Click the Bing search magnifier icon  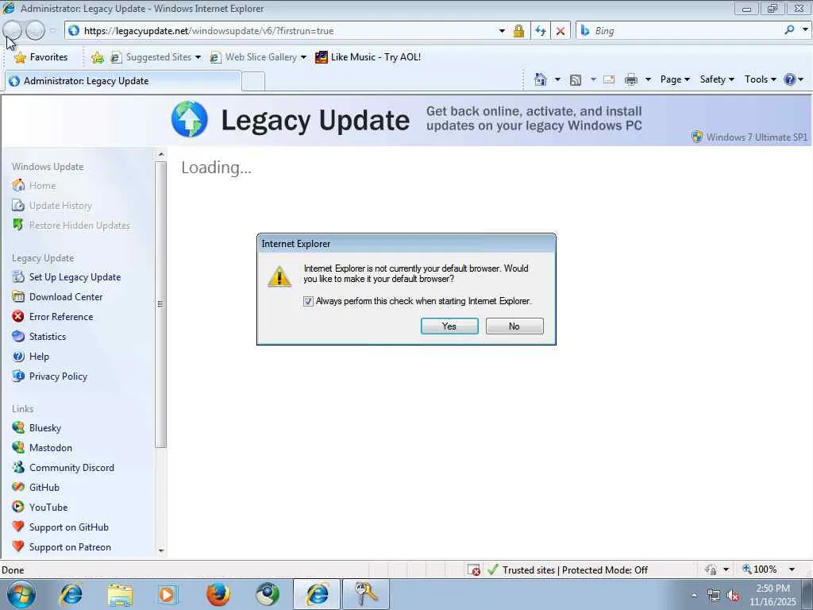(789, 30)
